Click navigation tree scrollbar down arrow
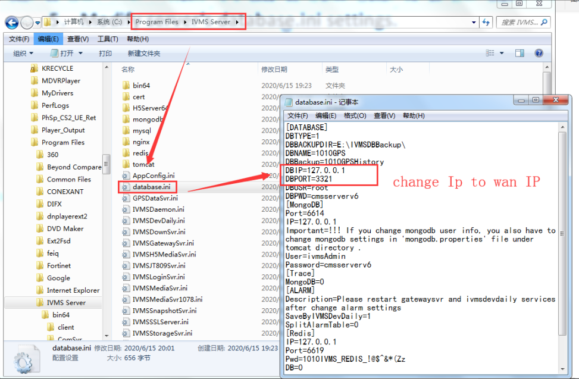579x379 pixels. (x=107, y=336)
